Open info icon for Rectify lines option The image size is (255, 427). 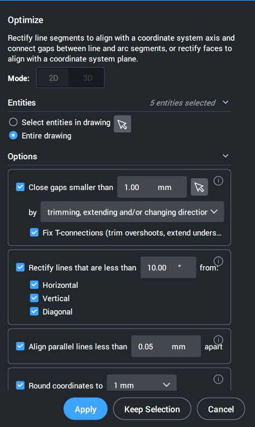(218, 261)
